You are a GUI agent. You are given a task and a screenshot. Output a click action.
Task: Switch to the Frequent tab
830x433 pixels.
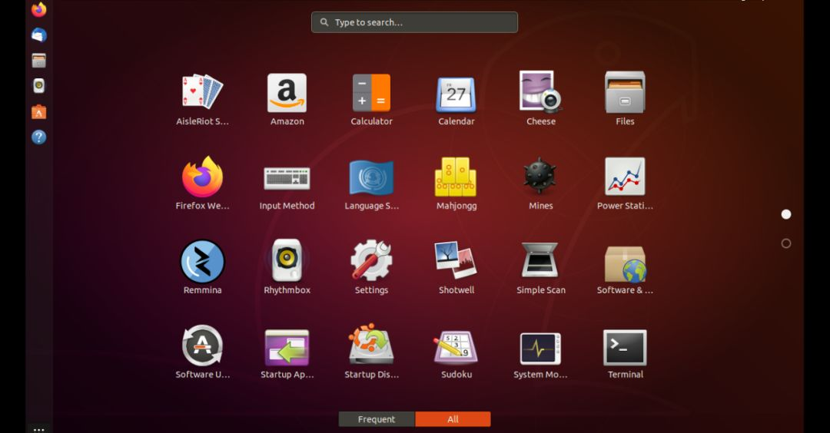(x=377, y=419)
